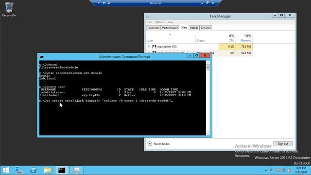Select the Command Prompt taskbar button

pyautogui.click(x=62, y=170)
